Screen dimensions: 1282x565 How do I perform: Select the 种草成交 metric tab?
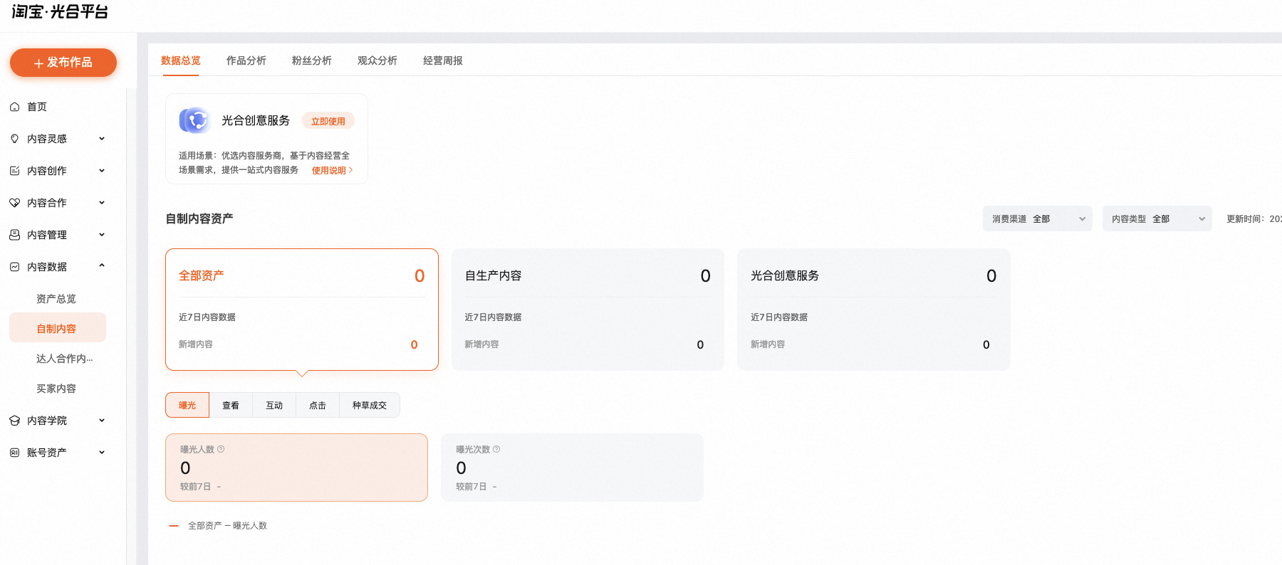(370, 405)
